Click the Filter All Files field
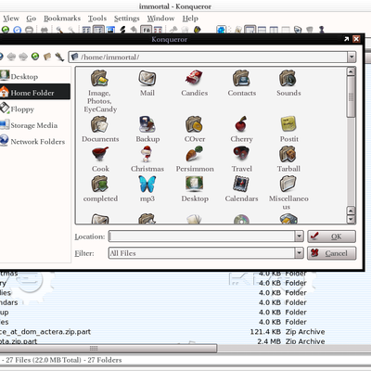Screen dimensions: 371x371 pyautogui.click(x=201, y=253)
